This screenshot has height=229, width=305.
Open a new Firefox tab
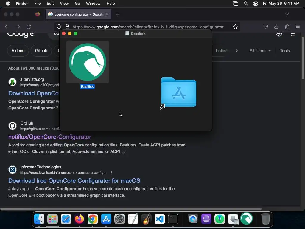click(x=118, y=14)
